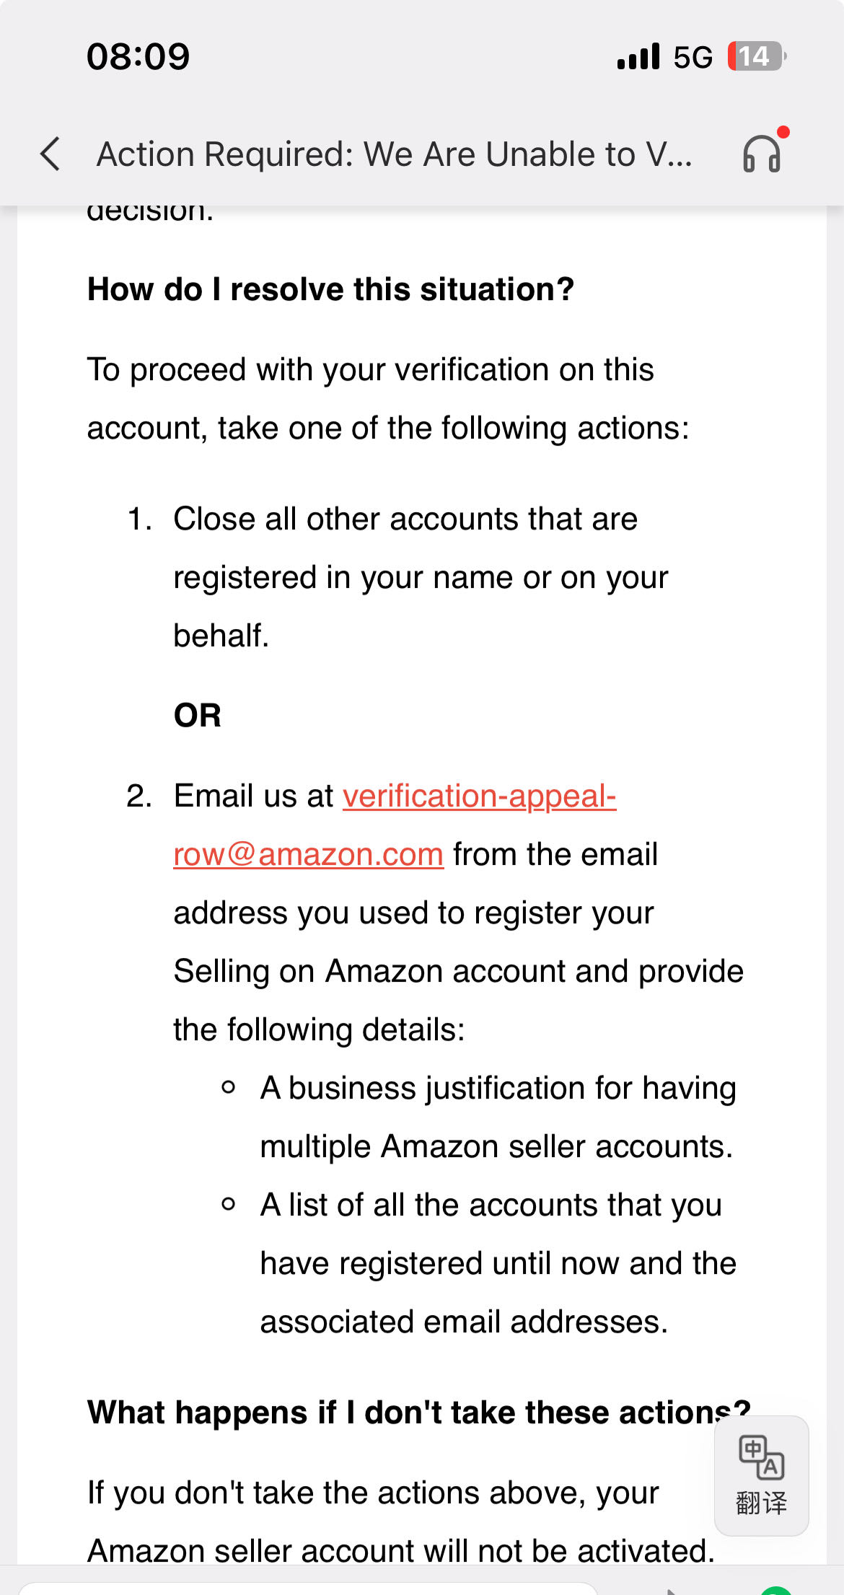Tap the input field at screen bottom

tap(308, 1588)
